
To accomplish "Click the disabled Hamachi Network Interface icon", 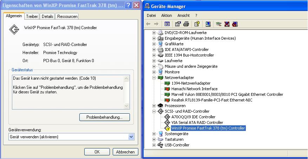I will coord(167,89).
